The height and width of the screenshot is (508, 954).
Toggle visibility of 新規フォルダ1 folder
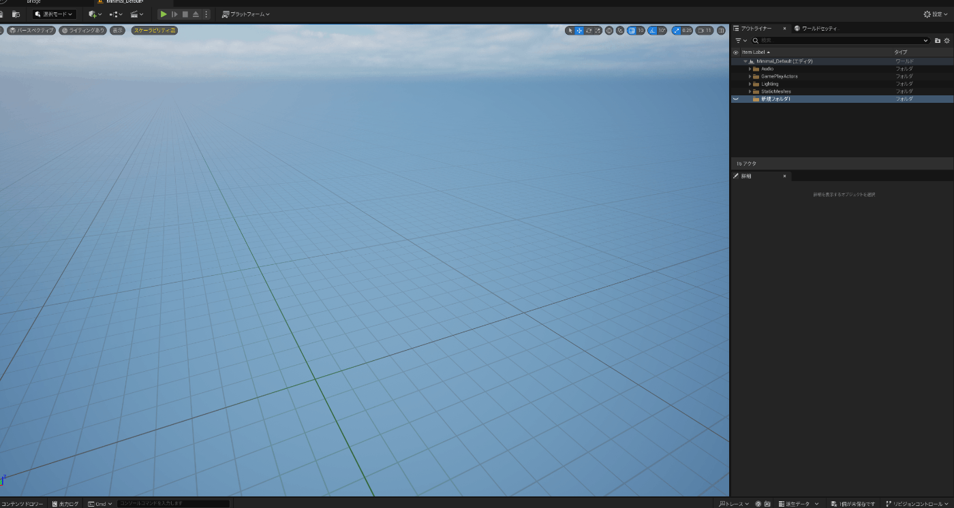[735, 99]
